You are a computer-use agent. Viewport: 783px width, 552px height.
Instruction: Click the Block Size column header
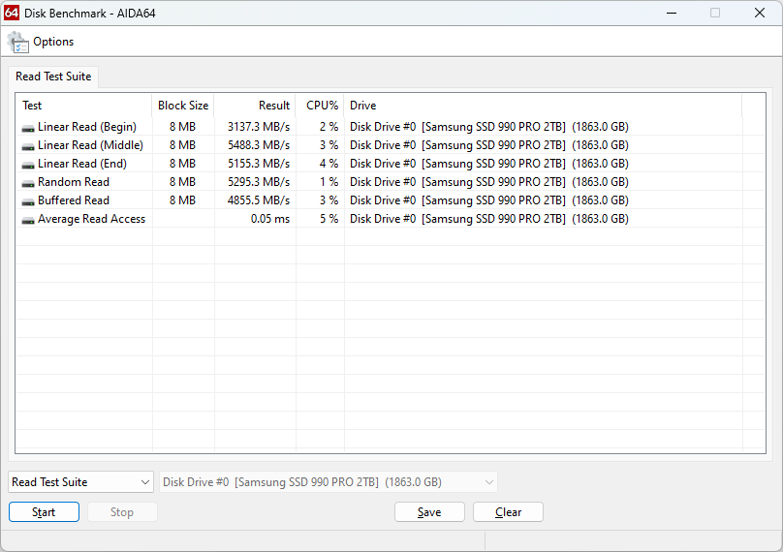(x=183, y=106)
